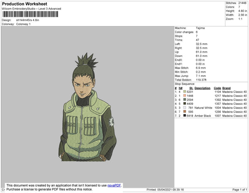Click the Production Worksheet title
Viewport: 249px width, 193px height.
pos(24,4)
